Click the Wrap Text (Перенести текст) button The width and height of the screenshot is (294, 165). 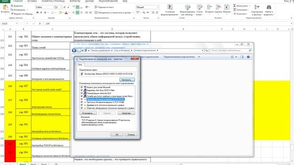click(104, 7)
